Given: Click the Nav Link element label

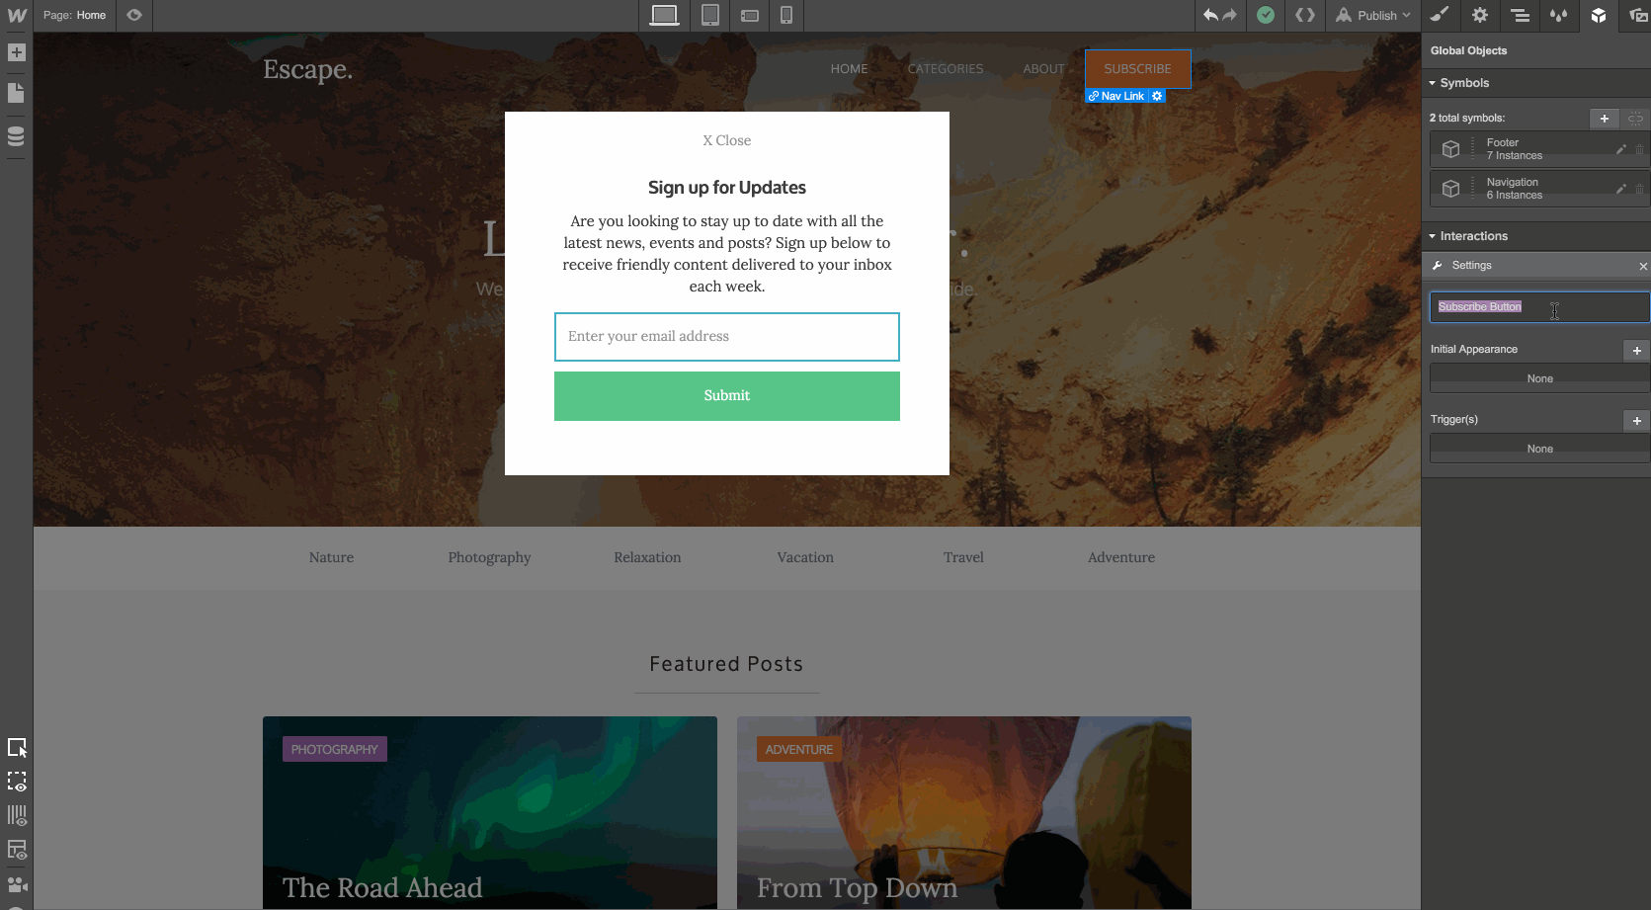Looking at the screenshot, I should coord(1117,96).
